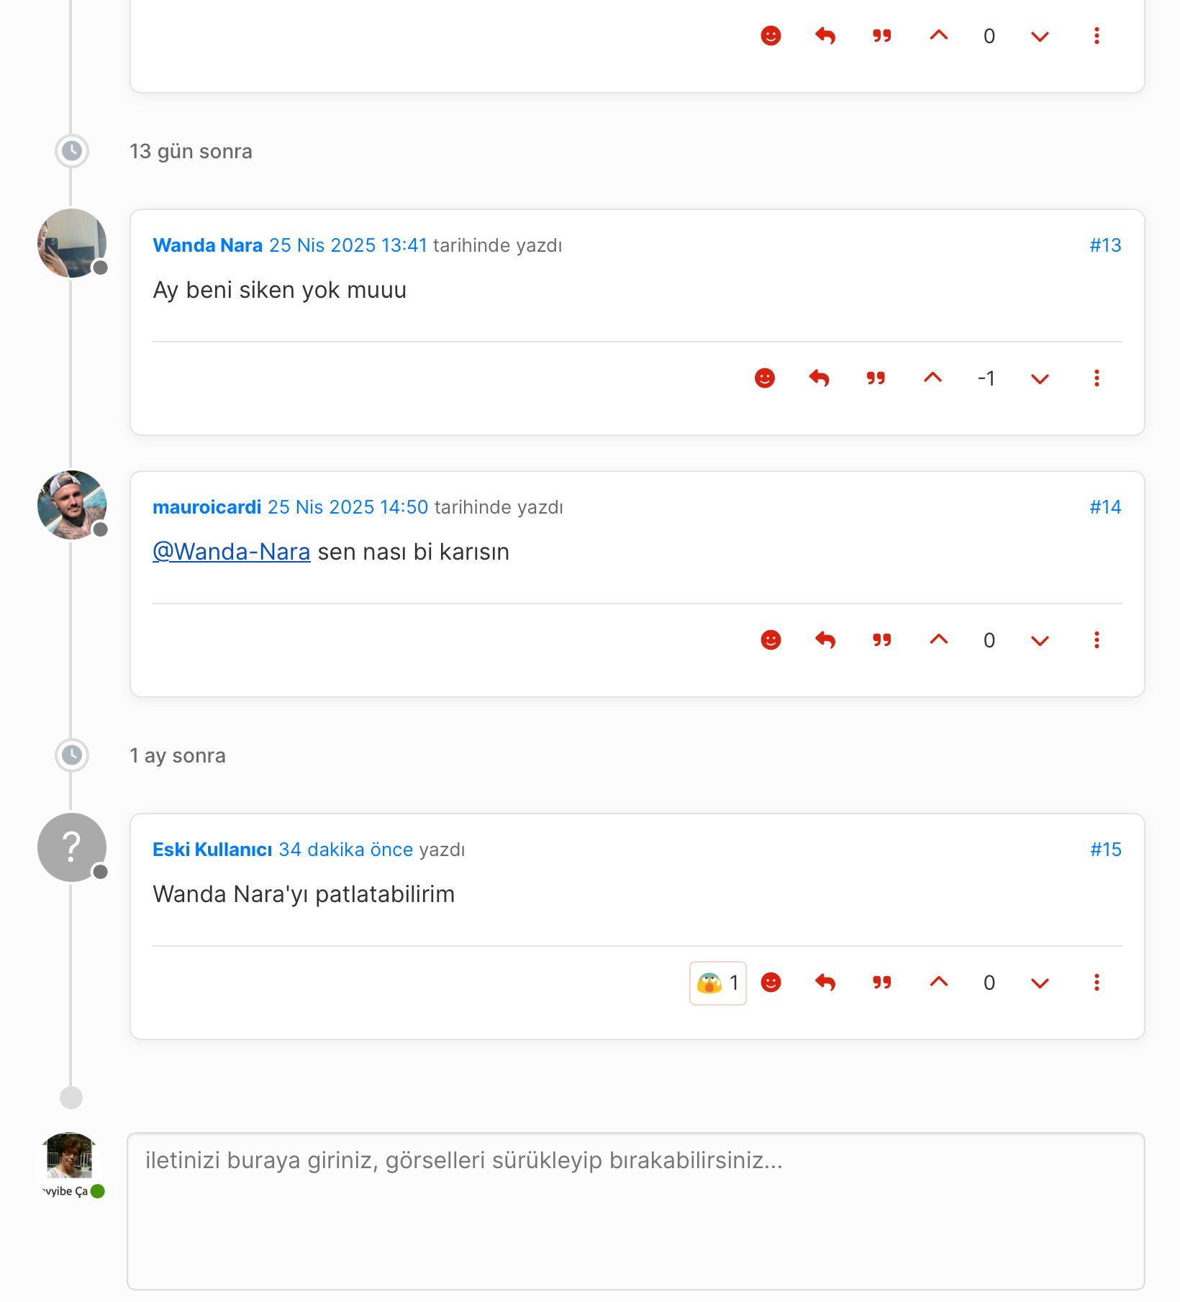Toggle the scared-face reaction on post #15
The image size is (1180, 1302).
pyautogui.click(x=717, y=983)
